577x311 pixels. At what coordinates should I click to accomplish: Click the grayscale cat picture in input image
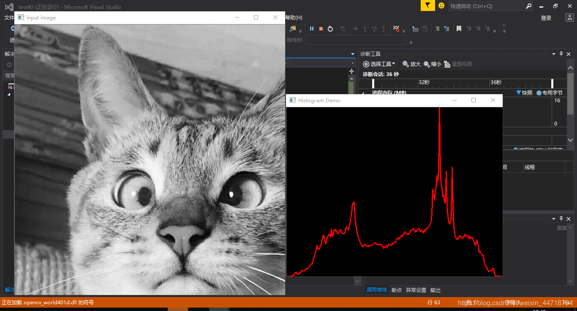[x=150, y=159]
